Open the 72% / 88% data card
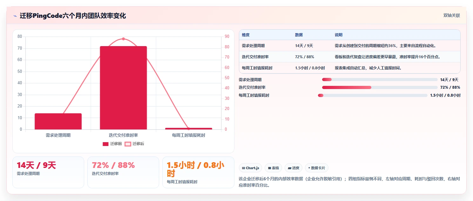Screen dimensions: 473x201 pos(123,172)
